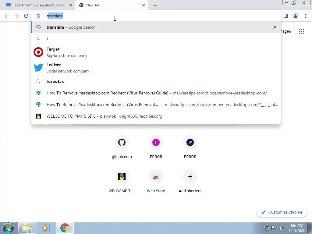
Task: Open the github.com shortcut
Action: [122, 147]
